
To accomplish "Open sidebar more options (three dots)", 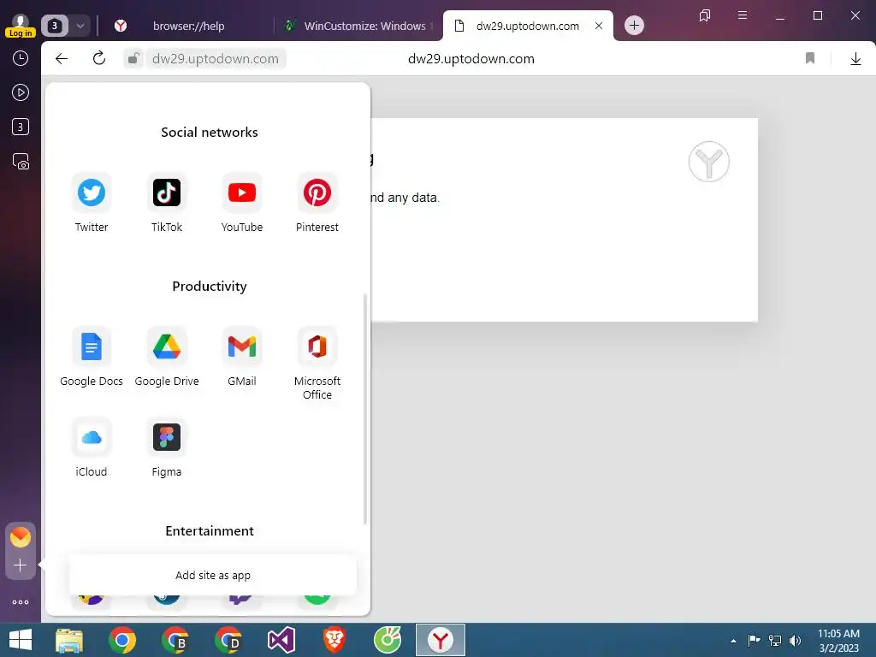I will [21, 602].
